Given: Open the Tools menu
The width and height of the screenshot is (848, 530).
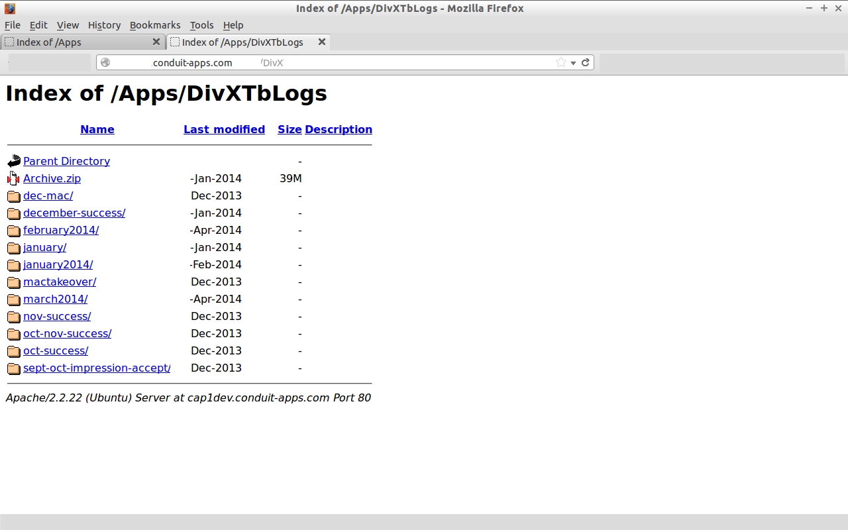Looking at the screenshot, I should (x=201, y=25).
